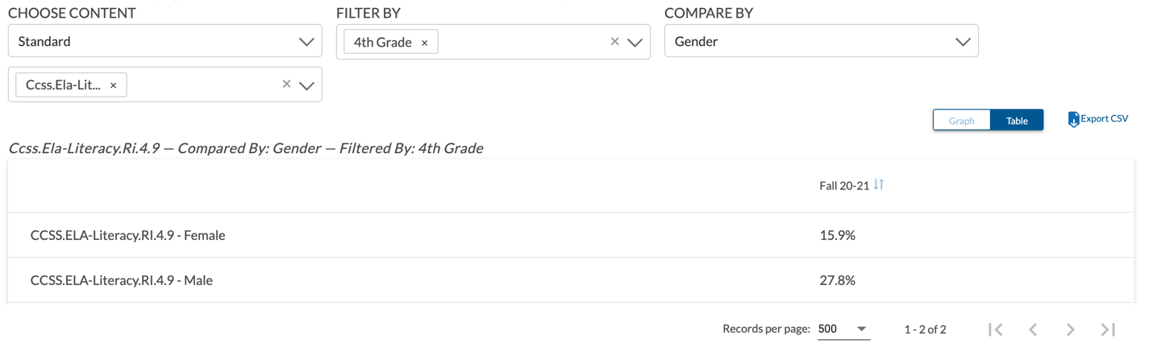Jump to the last page of records
Screen dimensions: 1153x360
[x=1109, y=329]
